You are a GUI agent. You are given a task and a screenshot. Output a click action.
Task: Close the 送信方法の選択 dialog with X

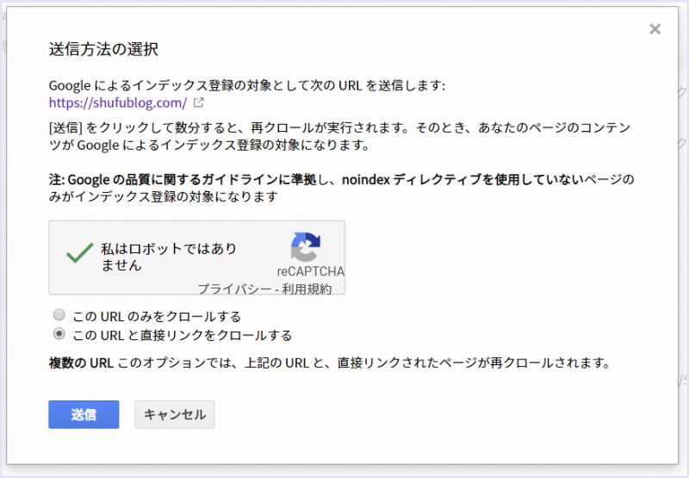click(655, 29)
